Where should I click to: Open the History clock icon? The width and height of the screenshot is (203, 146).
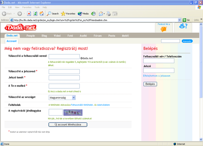pyautogui.click(x=93, y=14)
